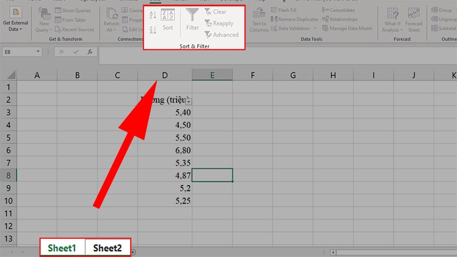
Task: Open the New Query dropdown
Action: click(x=44, y=21)
